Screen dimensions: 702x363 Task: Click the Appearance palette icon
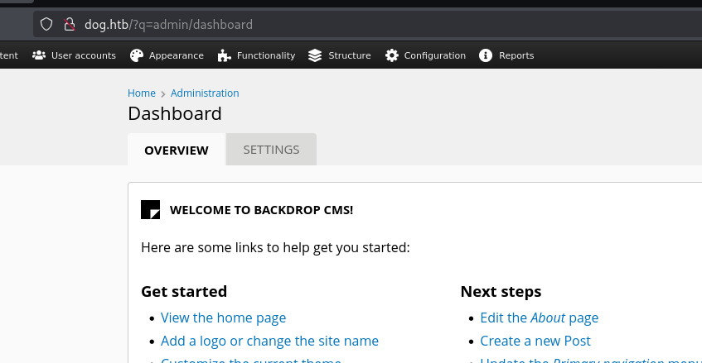(x=137, y=55)
